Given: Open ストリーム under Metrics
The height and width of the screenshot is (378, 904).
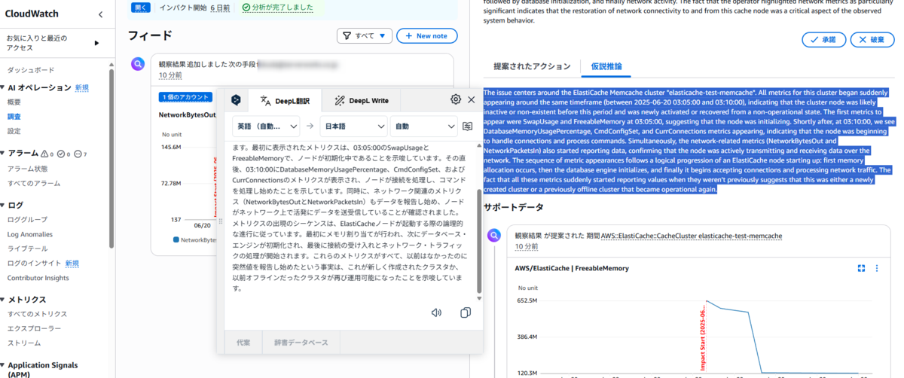Looking at the screenshot, I should (24, 343).
